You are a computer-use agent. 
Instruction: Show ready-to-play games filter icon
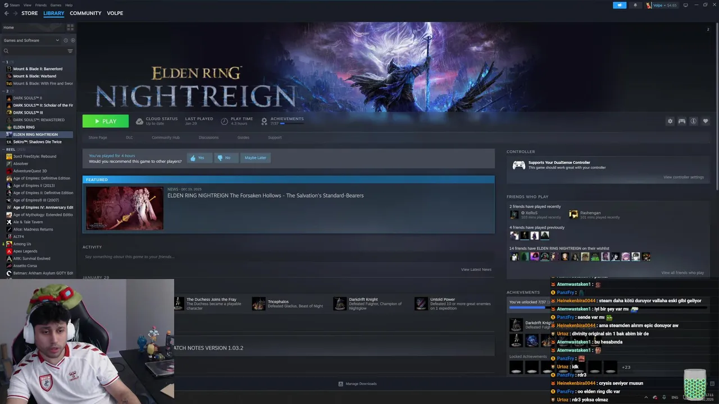(x=72, y=40)
